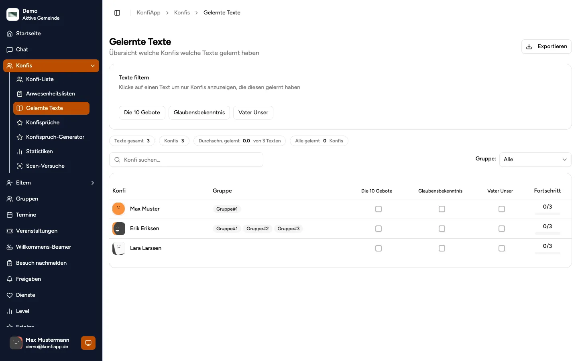
Task: Click Max Muster's progress bar
Action: 547,214
